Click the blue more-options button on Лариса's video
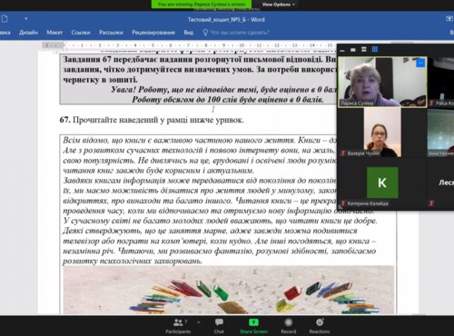Screen dimensions: 454x336 pos(420,63)
